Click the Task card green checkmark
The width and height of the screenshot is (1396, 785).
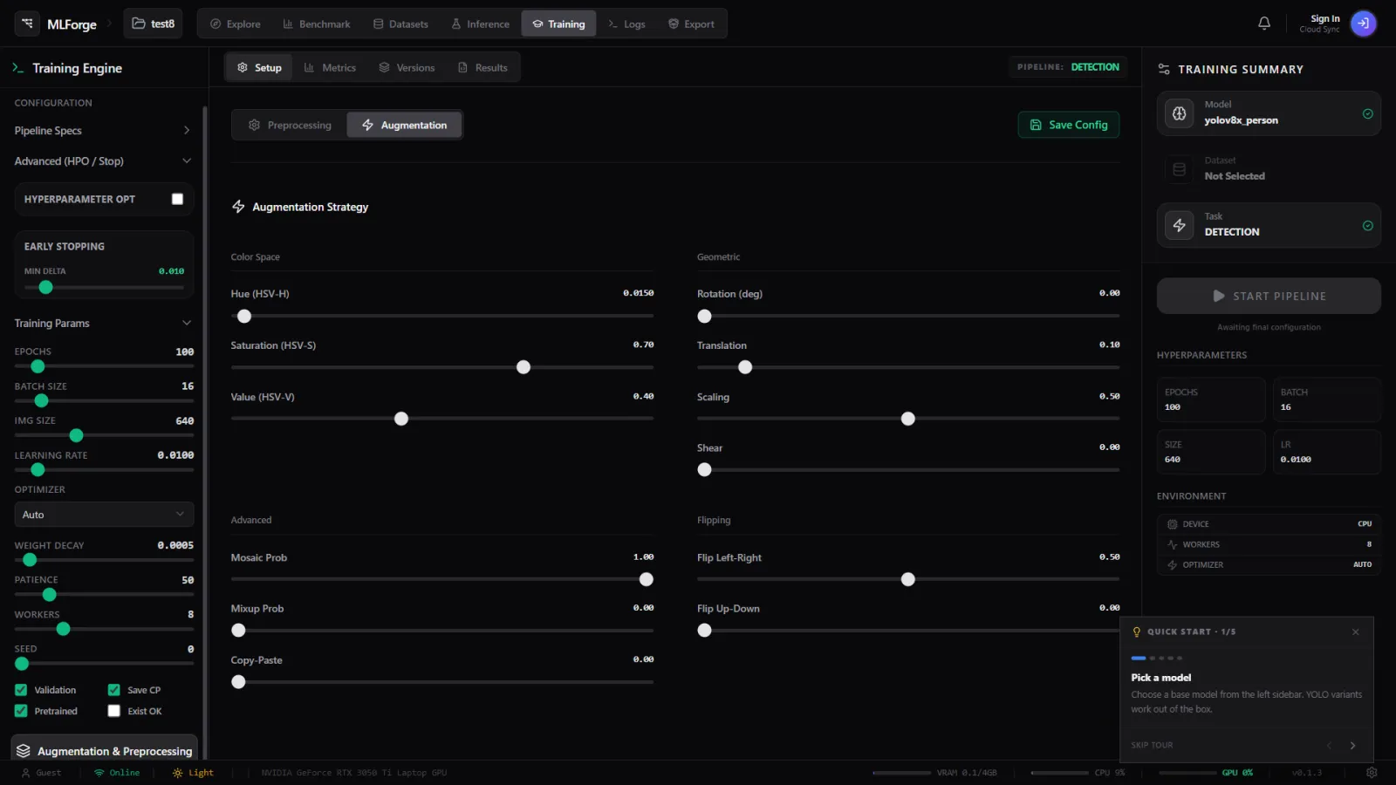[1367, 225]
